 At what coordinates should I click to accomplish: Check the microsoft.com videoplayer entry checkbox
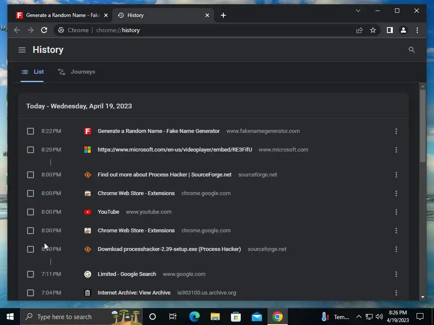pyautogui.click(x=31, y=150)
